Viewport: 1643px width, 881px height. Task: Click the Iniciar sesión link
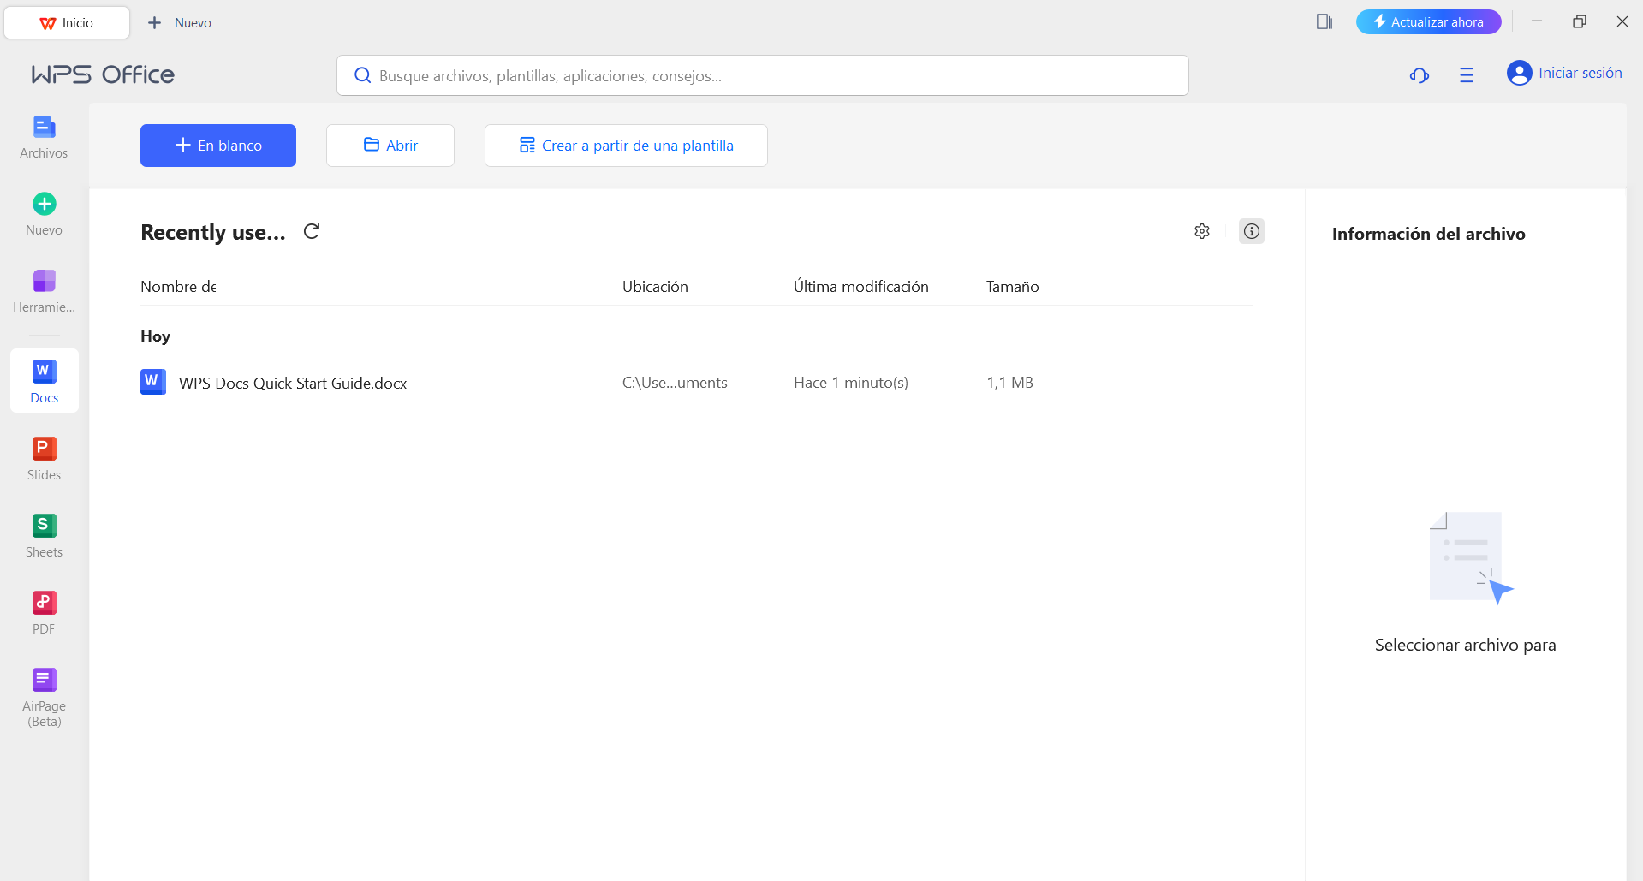click(1580, 73)
